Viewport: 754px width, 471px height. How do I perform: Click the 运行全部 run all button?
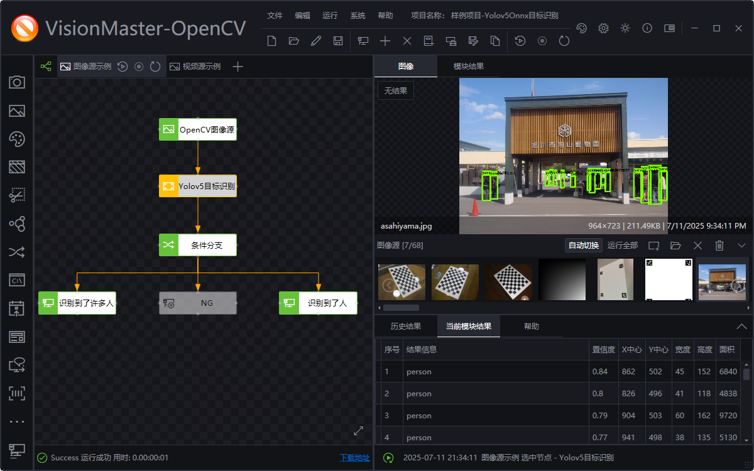tap(623, 245)
